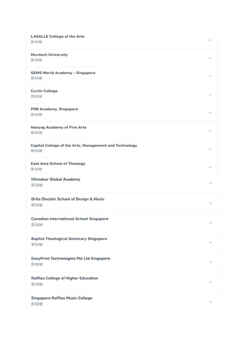Select the Hitmaker Global Academy title
Viewport: 247px width, 349px height.
pos(56,179)
